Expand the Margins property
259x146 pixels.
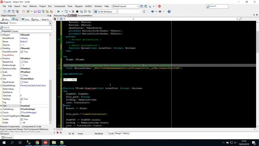pos(1,35)
